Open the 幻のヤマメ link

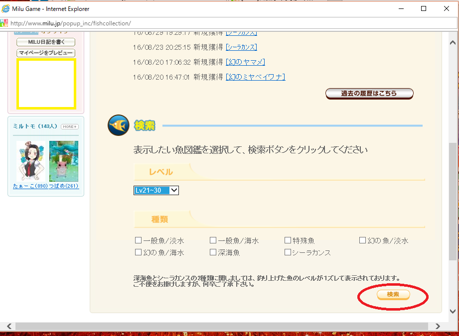245,62
